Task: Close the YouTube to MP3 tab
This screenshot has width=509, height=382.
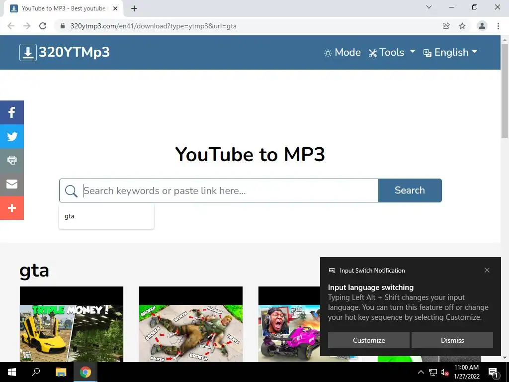Action: click(x=115, y=9)
